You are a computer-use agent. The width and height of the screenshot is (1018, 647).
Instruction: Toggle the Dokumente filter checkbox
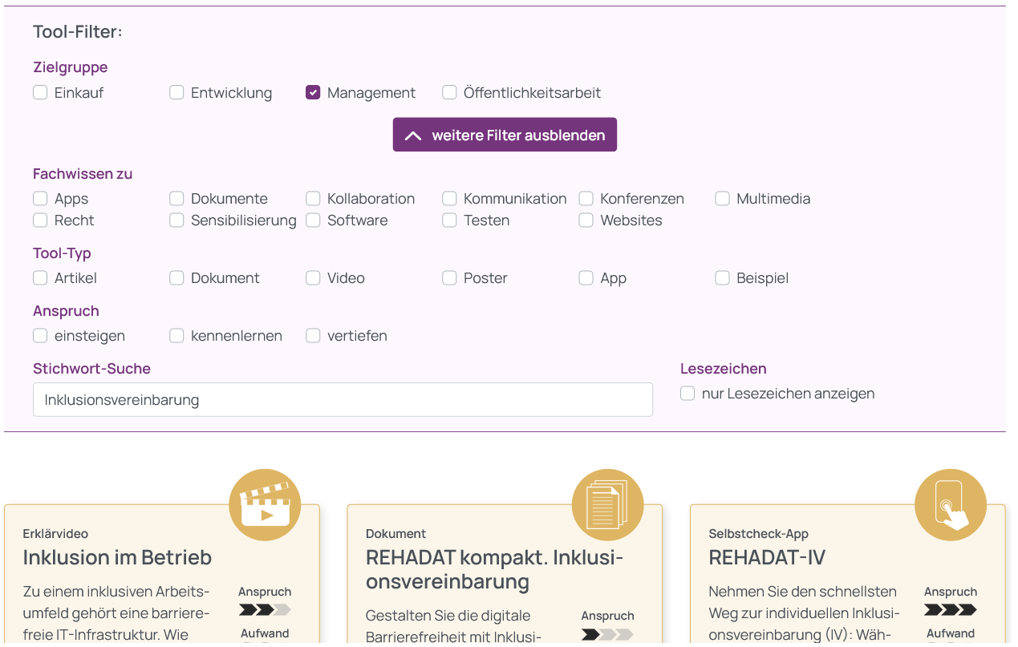pyautogui.click(x=176, y=198)
